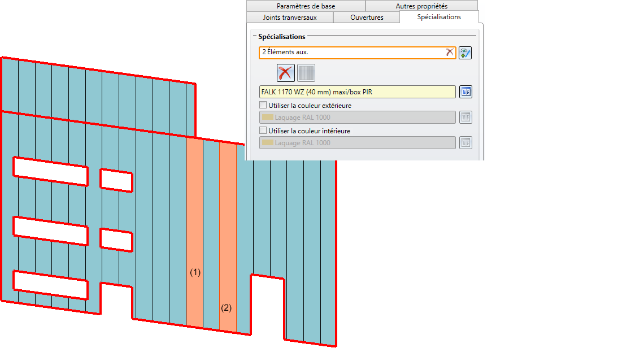
Task: Enable 'Utiliser la couleur intérieure' checkbox
Action: point(263,130)
